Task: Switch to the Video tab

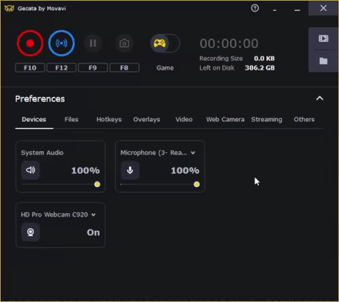Action: pyautogui.click(x=184, y=119)
